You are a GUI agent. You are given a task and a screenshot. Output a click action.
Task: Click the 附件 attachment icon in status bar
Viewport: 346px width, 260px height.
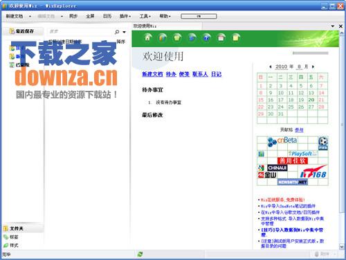tap(322, 254)
